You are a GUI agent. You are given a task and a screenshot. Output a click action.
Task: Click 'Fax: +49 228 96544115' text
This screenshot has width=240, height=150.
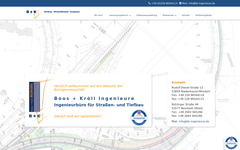click(x=188, y=99)
